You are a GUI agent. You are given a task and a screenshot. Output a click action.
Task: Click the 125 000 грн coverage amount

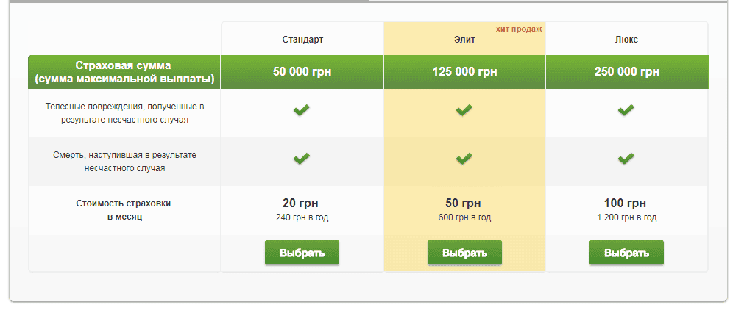point(464,72)
